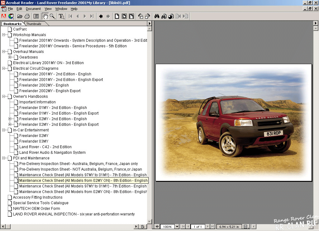
Task: Click the page number field '1 of 1'
Action: (x=198, y=227)
